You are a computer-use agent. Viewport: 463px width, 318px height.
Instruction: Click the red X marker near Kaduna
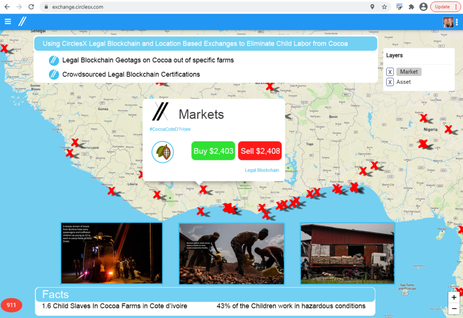click(x=424, y=118)
